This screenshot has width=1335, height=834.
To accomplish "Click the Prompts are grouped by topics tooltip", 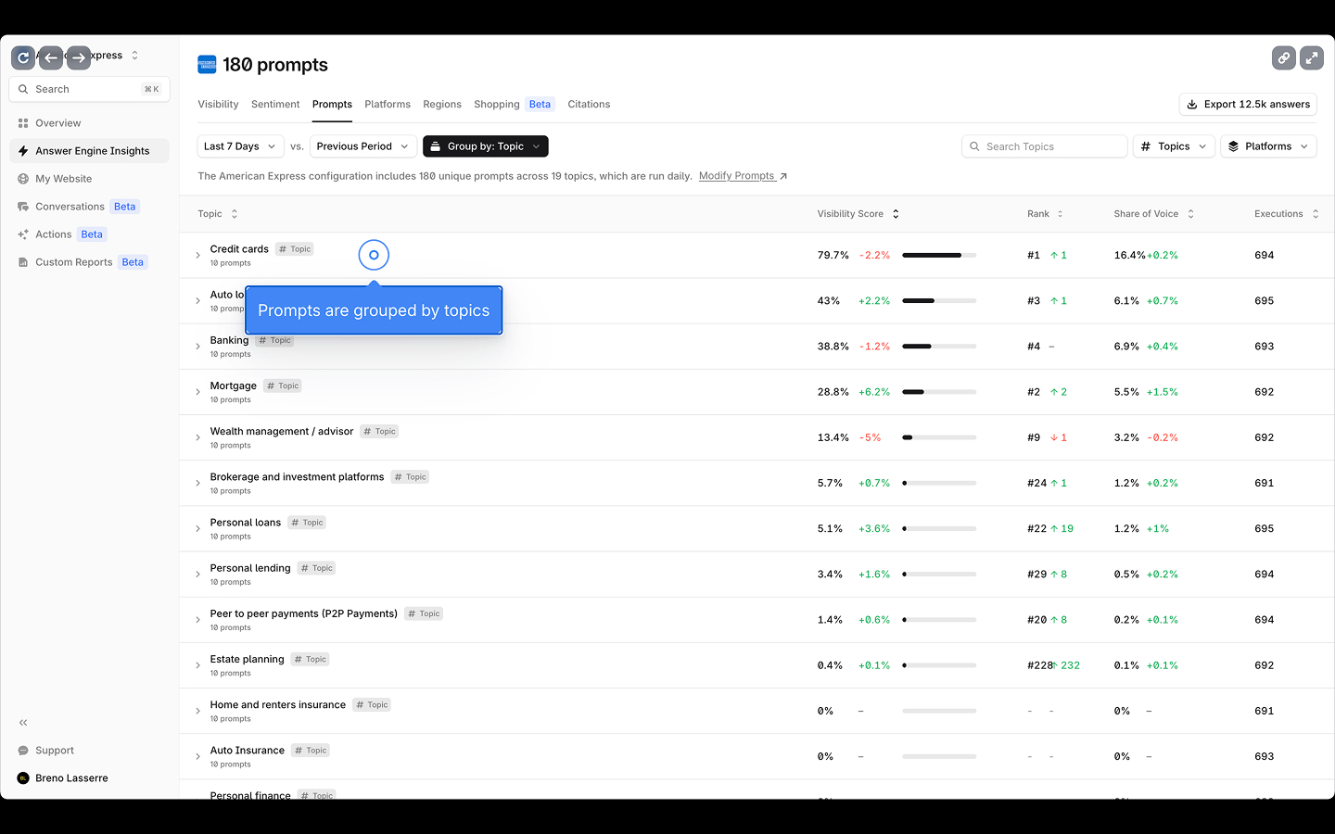I will click(374, 310).
